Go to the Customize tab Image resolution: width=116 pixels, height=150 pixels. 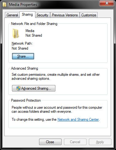[x=89, y=15]
